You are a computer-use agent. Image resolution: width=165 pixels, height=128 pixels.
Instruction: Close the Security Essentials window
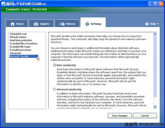pos(161,4)
